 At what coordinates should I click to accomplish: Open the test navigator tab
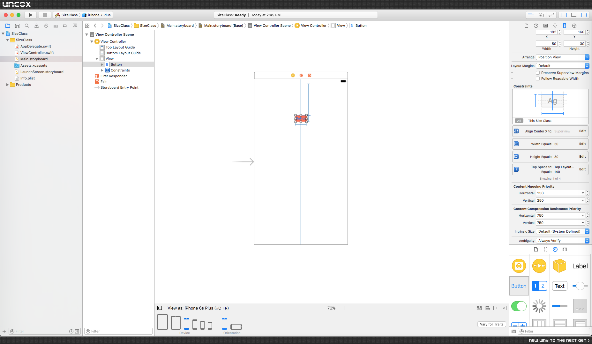coord(46,26)
